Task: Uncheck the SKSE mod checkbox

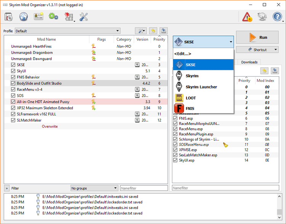Action: [13, 65]
